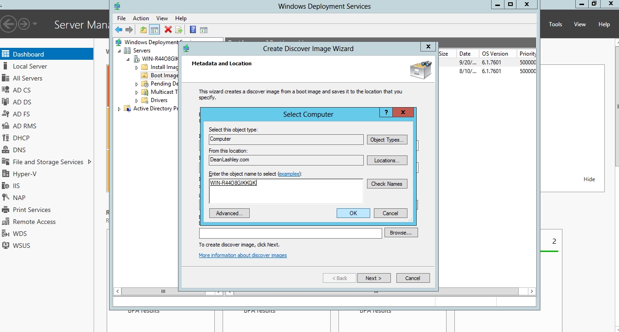Image resolution: width=619 pixels, height=332 pixels.
Task: Open the WSUS icon in Server Manager sidebar
Action: tap(6, 246)
